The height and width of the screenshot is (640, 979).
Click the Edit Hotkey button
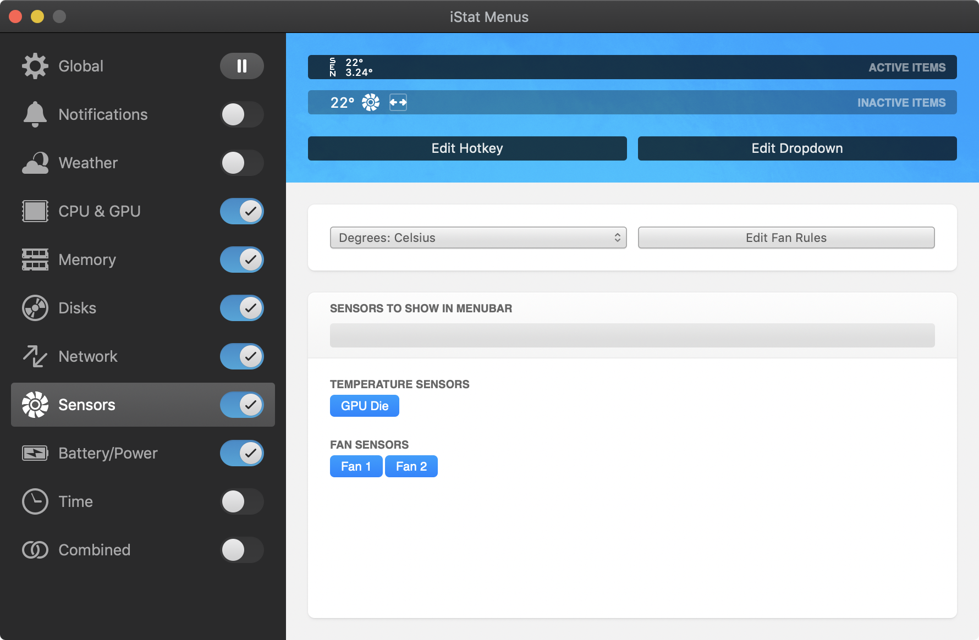[468, 148]
